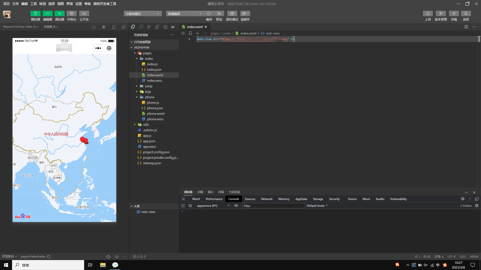Open DevTools settings gear icon
This screenshot has width=481, height=270.
click(x=462, y=199)
